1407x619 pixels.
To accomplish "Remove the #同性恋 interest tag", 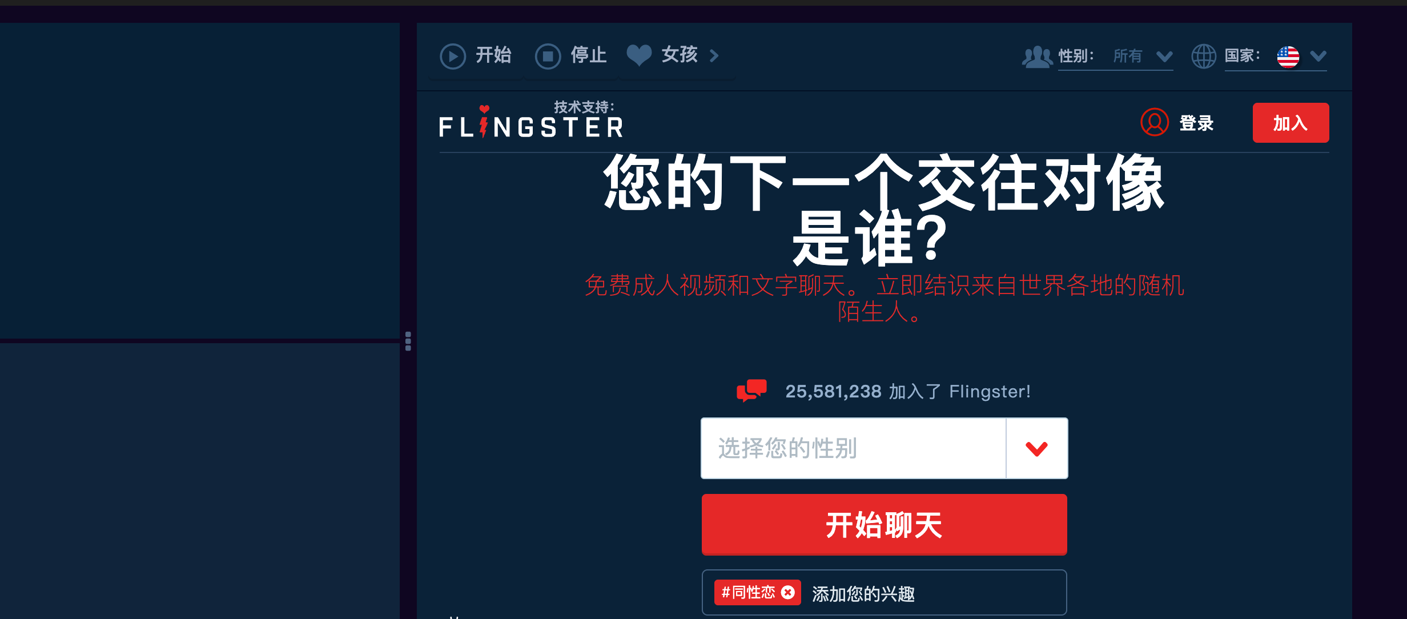I will pyautogui.click(x=788, y=592).
